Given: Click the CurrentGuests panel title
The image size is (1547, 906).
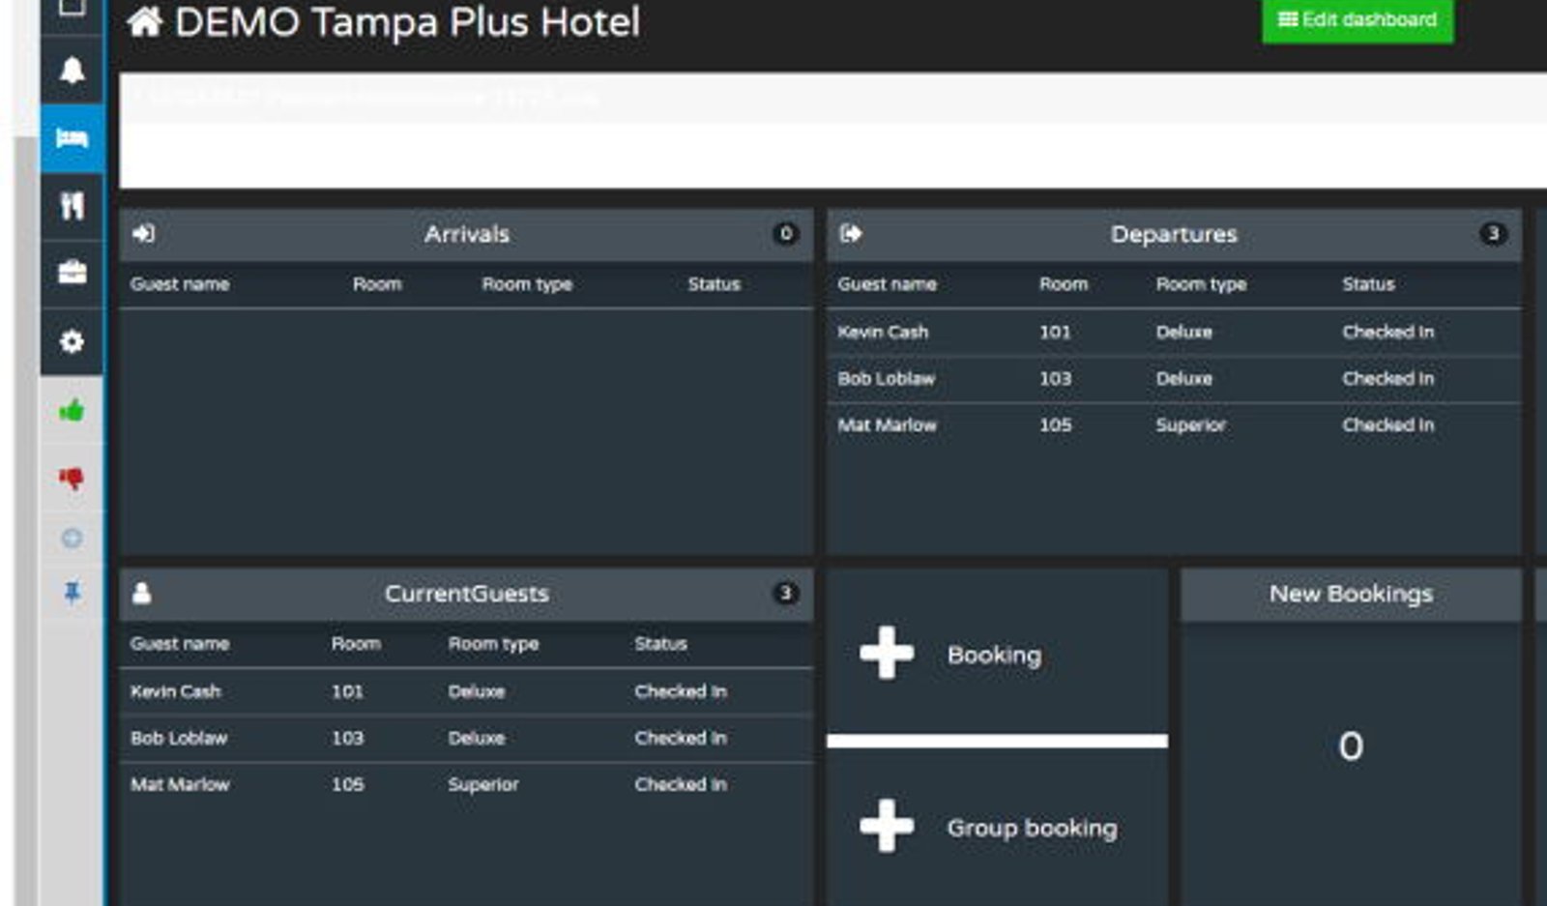Looking at the screenshot, I should click(x=466, y=594).
